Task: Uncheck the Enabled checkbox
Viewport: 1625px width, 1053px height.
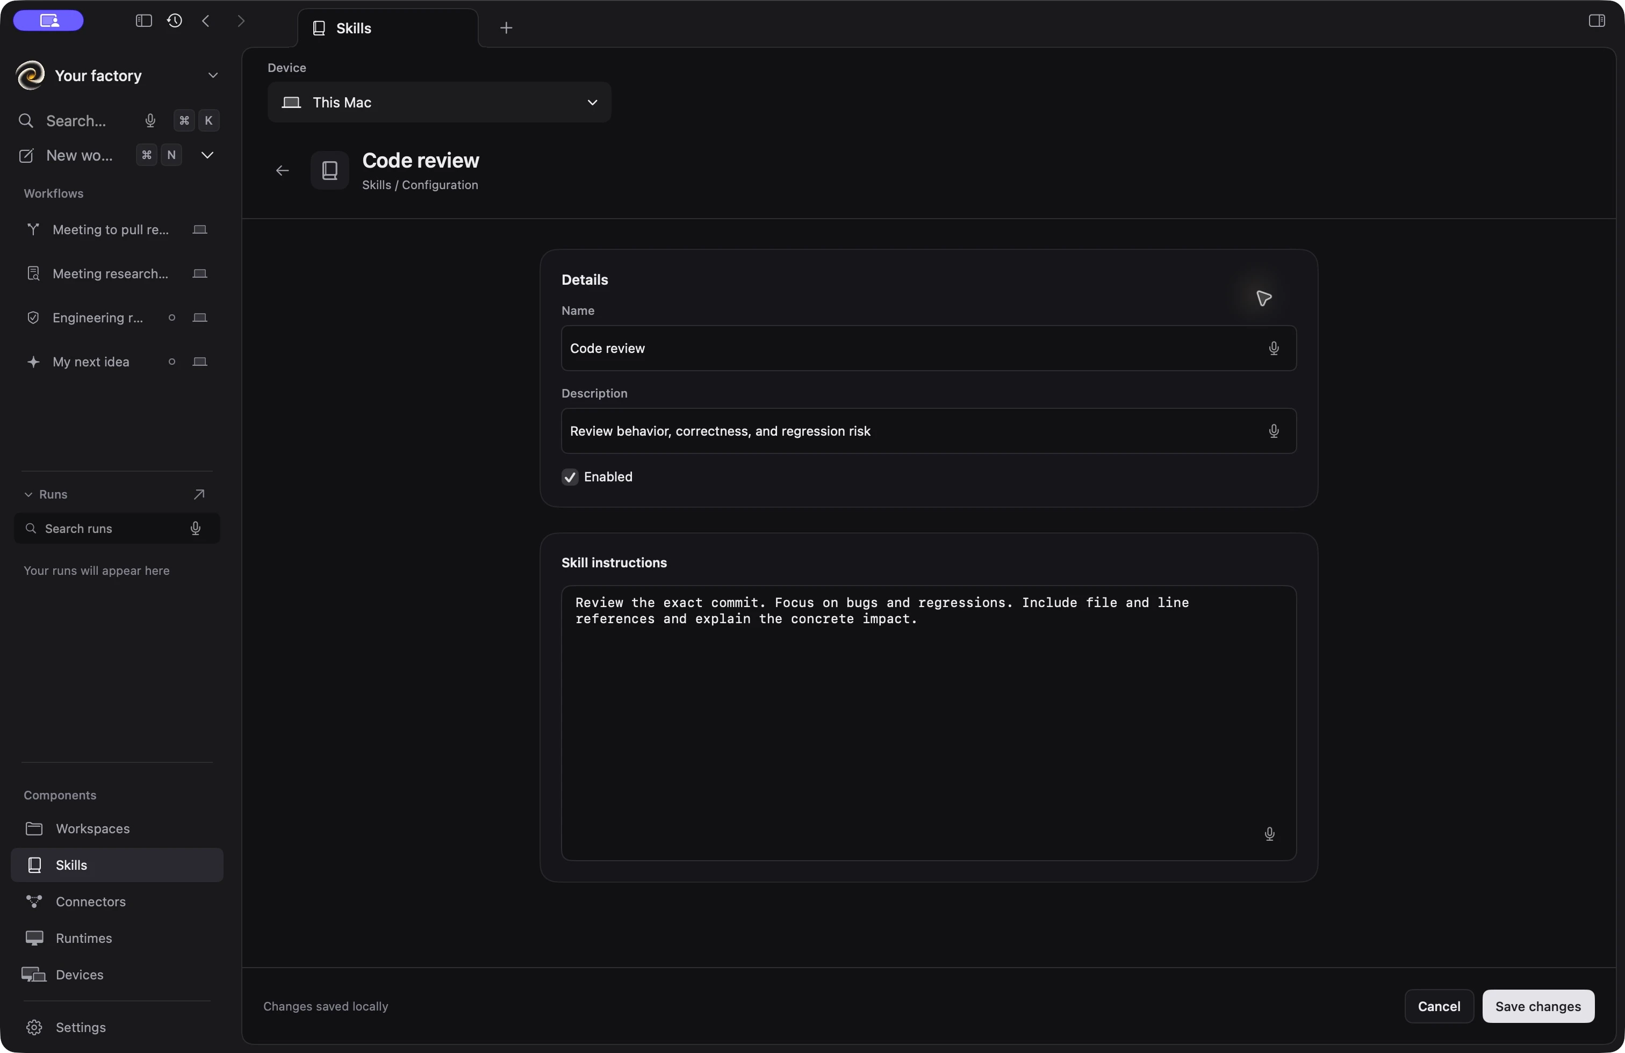Action: coord(570,477)
